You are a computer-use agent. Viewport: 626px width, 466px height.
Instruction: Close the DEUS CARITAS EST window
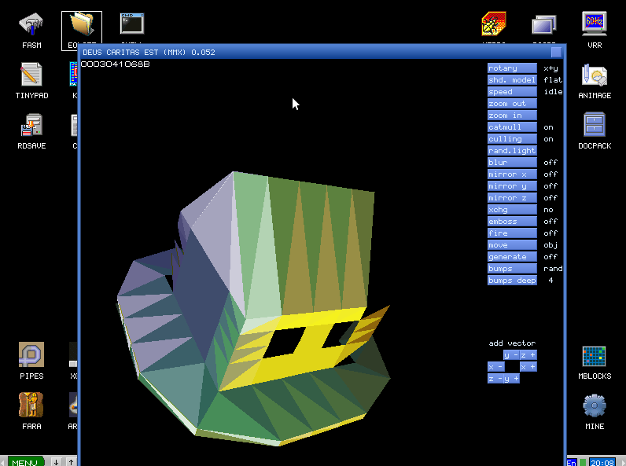tap(556, 53)
